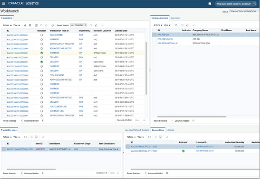This screenshot has width=260, height=179.
Task: Toggle wrap icon in Transactions toolbar
Action: pos(102,25)
